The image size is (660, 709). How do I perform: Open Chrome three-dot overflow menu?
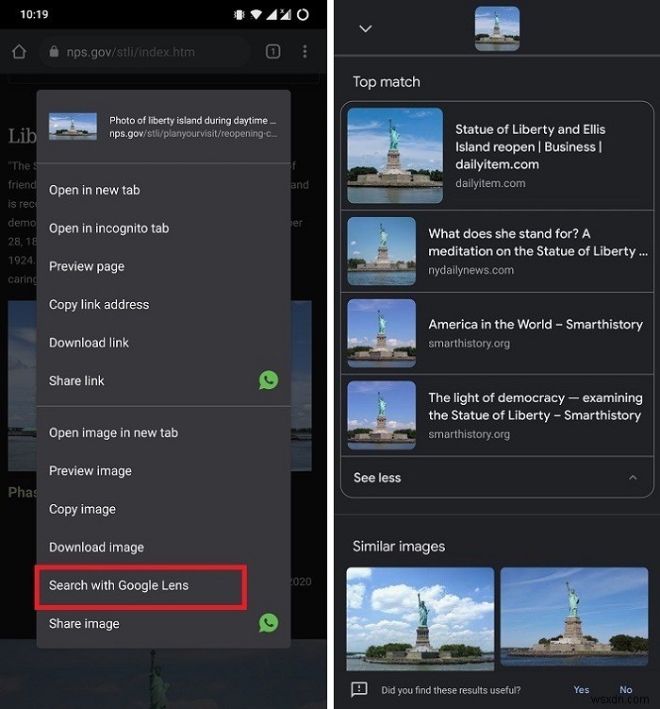click(x=305, y=52)
